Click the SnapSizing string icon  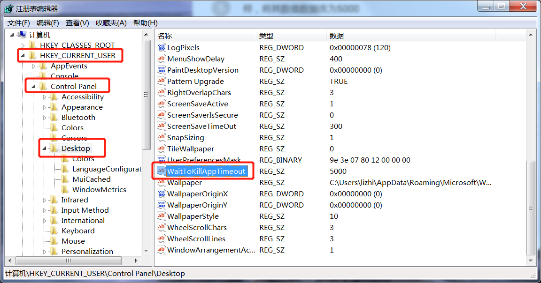click(161, 138)
